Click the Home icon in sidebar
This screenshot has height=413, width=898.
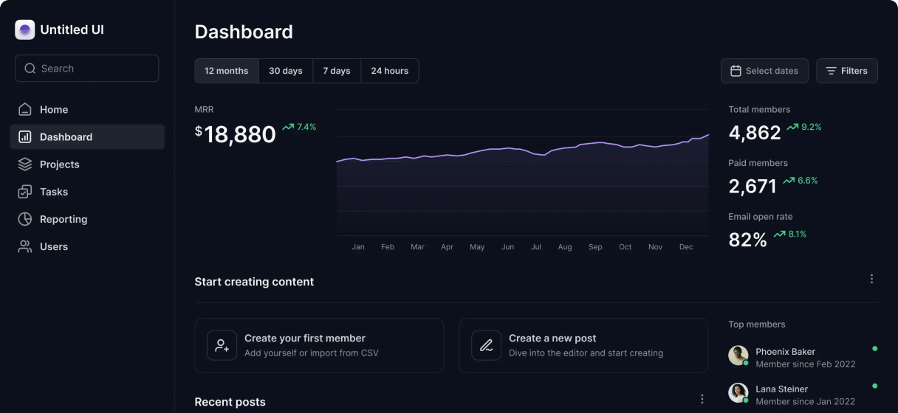25,109
